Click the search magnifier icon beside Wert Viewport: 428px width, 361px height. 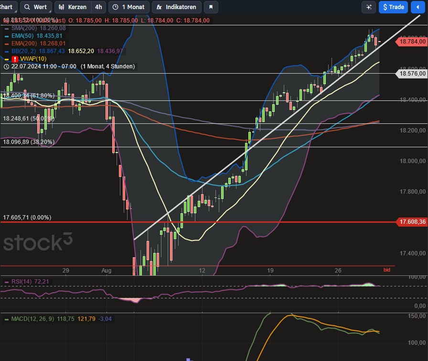(x=27, y=7)
